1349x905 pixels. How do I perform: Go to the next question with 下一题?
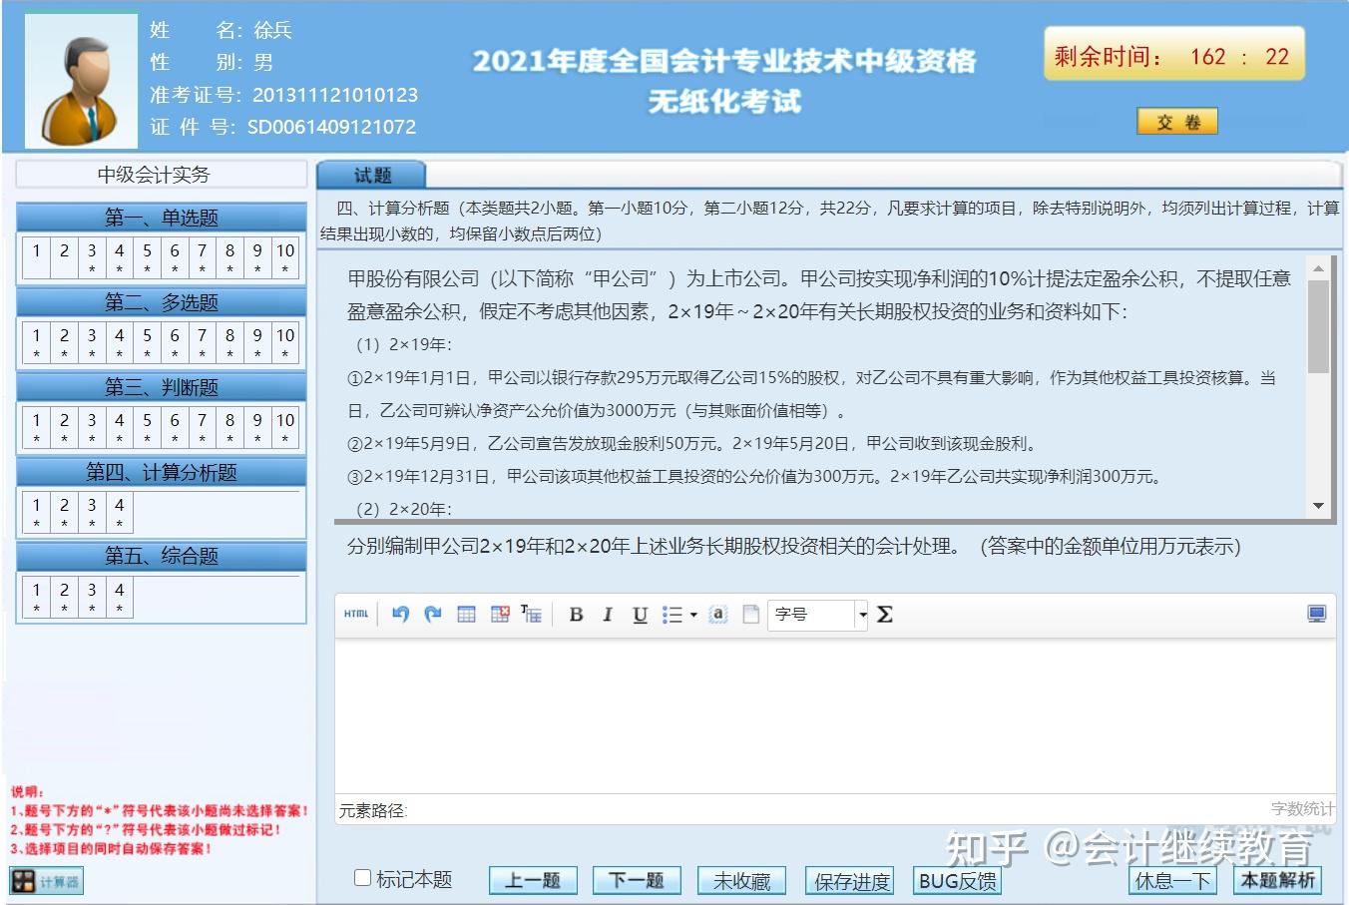(637, 880)
